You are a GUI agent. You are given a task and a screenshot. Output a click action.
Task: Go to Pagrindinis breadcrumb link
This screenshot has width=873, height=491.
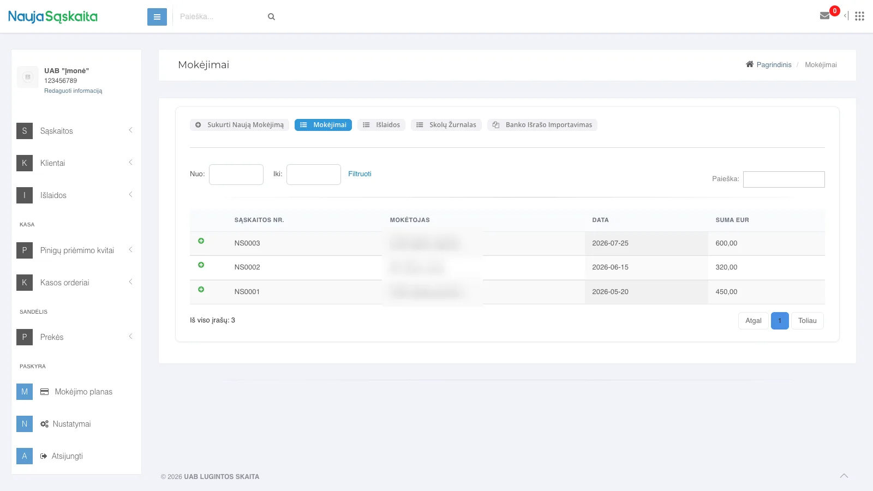[774, 64]
